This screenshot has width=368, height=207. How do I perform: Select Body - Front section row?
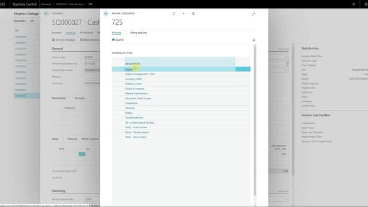[x=181, y=127]
